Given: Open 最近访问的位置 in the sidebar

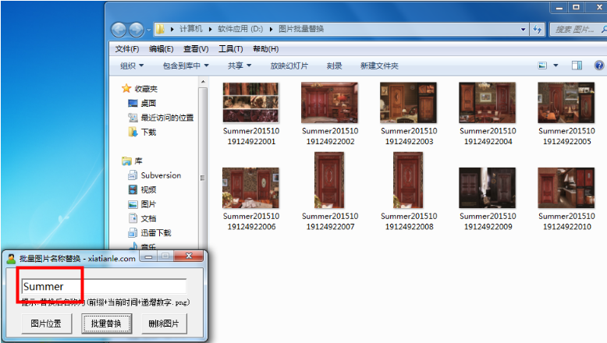Looking at the screenshot, I should coord(161,118).
